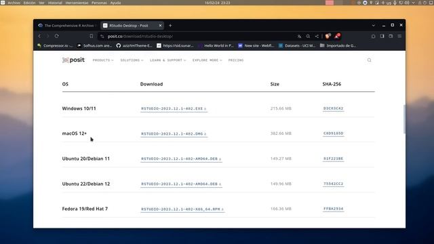The width and height of the screenshot is (434, 244).
Task: Click the 215.66 MB size text
Action: point(281,108)
